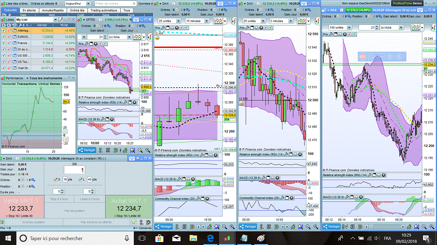
Task: Select Or au c... row in list
Action: pyautogui.click(x=38, y=49)
